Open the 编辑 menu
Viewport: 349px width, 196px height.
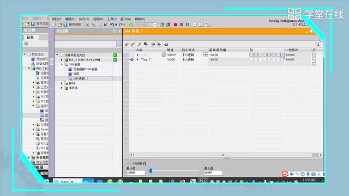[70, 19]
